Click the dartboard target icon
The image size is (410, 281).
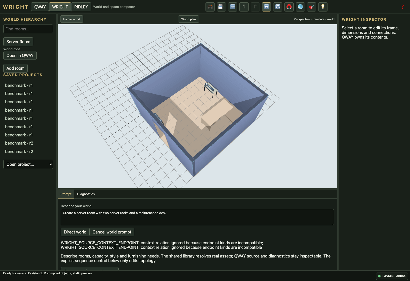pos(312,7)
